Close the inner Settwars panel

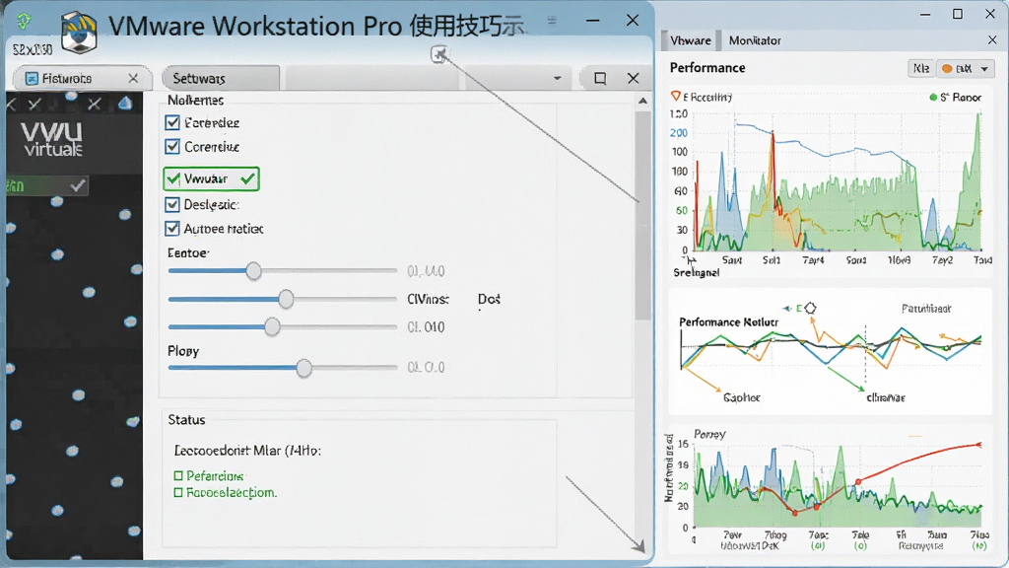coord(634,79)
